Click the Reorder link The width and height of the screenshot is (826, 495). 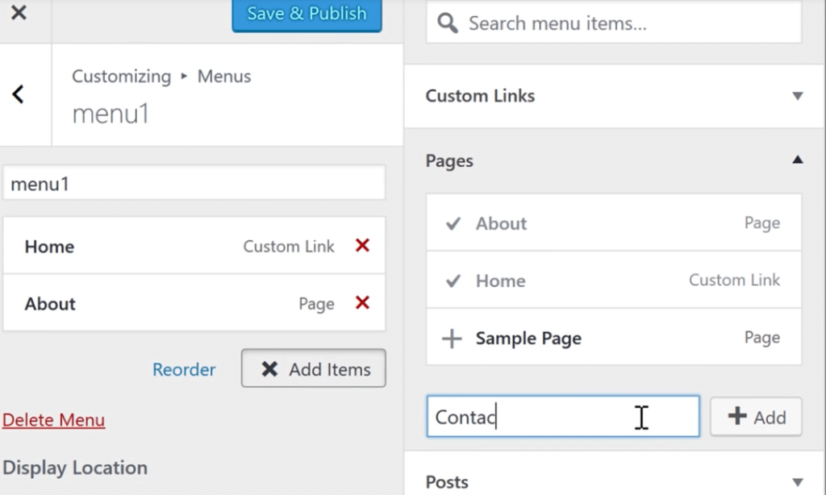184,369
